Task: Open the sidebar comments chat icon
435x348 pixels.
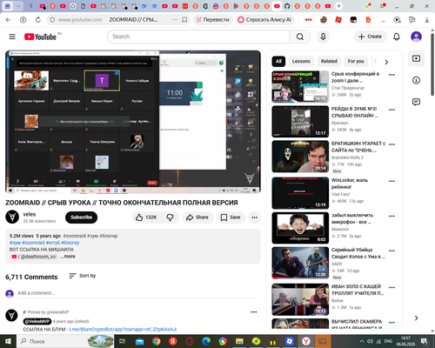Action: pyautogui.click(x=416, y=102)
